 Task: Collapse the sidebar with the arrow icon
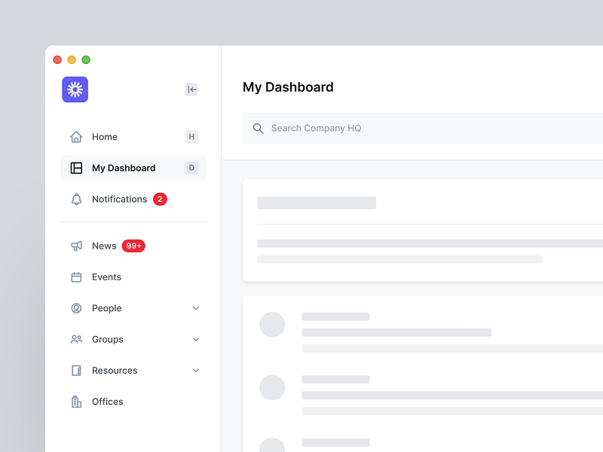(191, 89)
